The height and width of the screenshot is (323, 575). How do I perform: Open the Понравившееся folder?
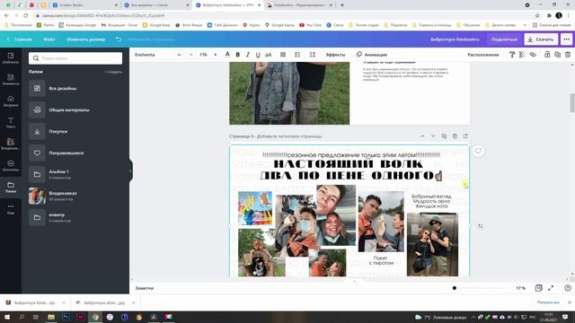tap(75, 153)
